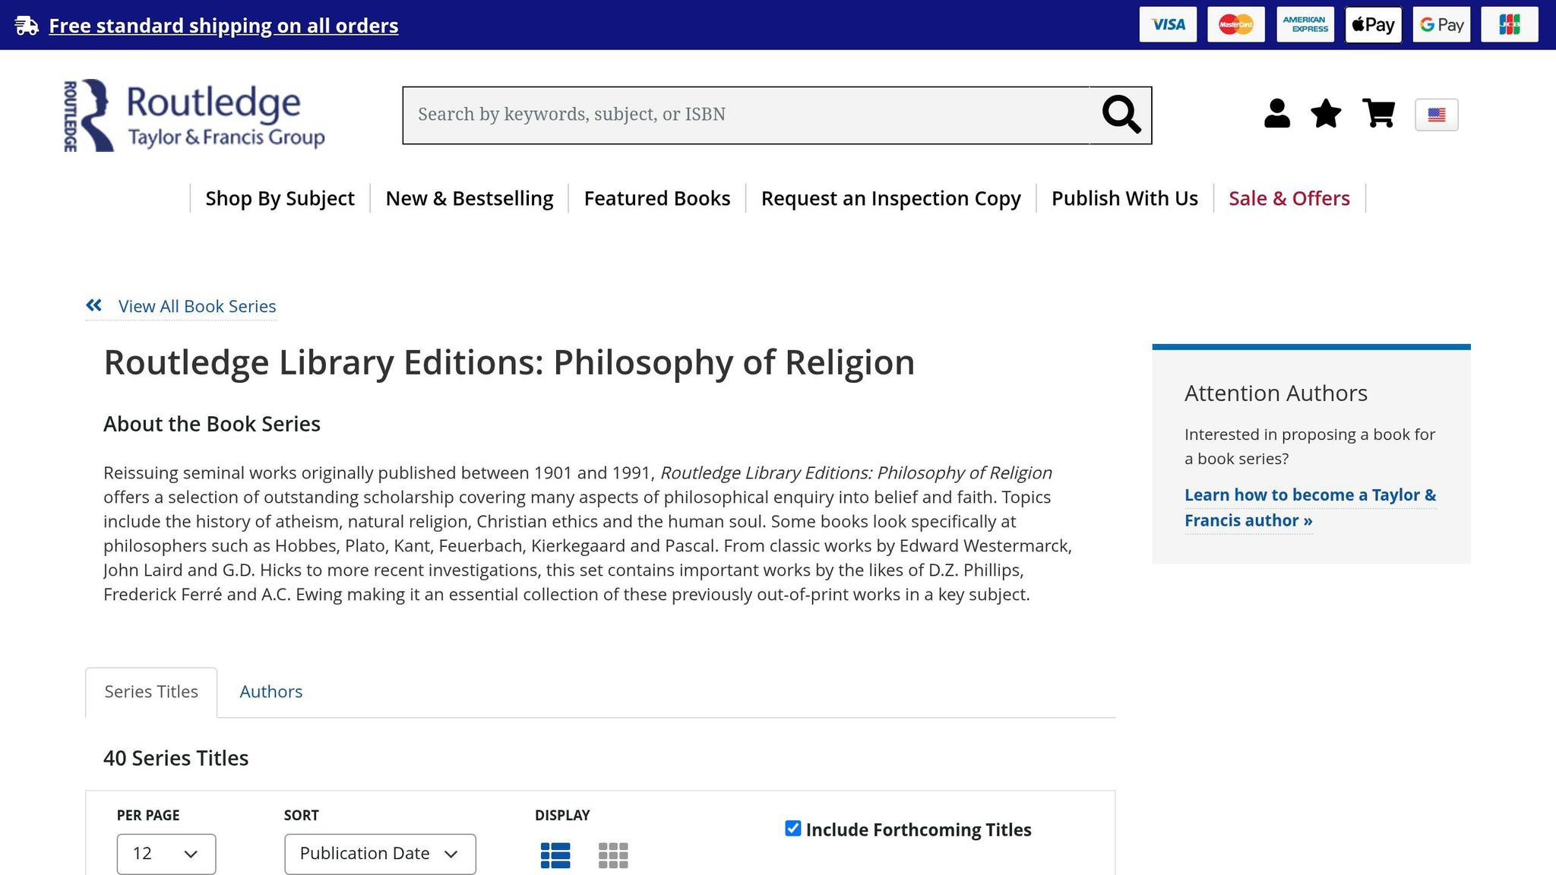Open Publish With Us menu
The width and height of the screenshot is (1556, 875).
[x=1124, y=198]
